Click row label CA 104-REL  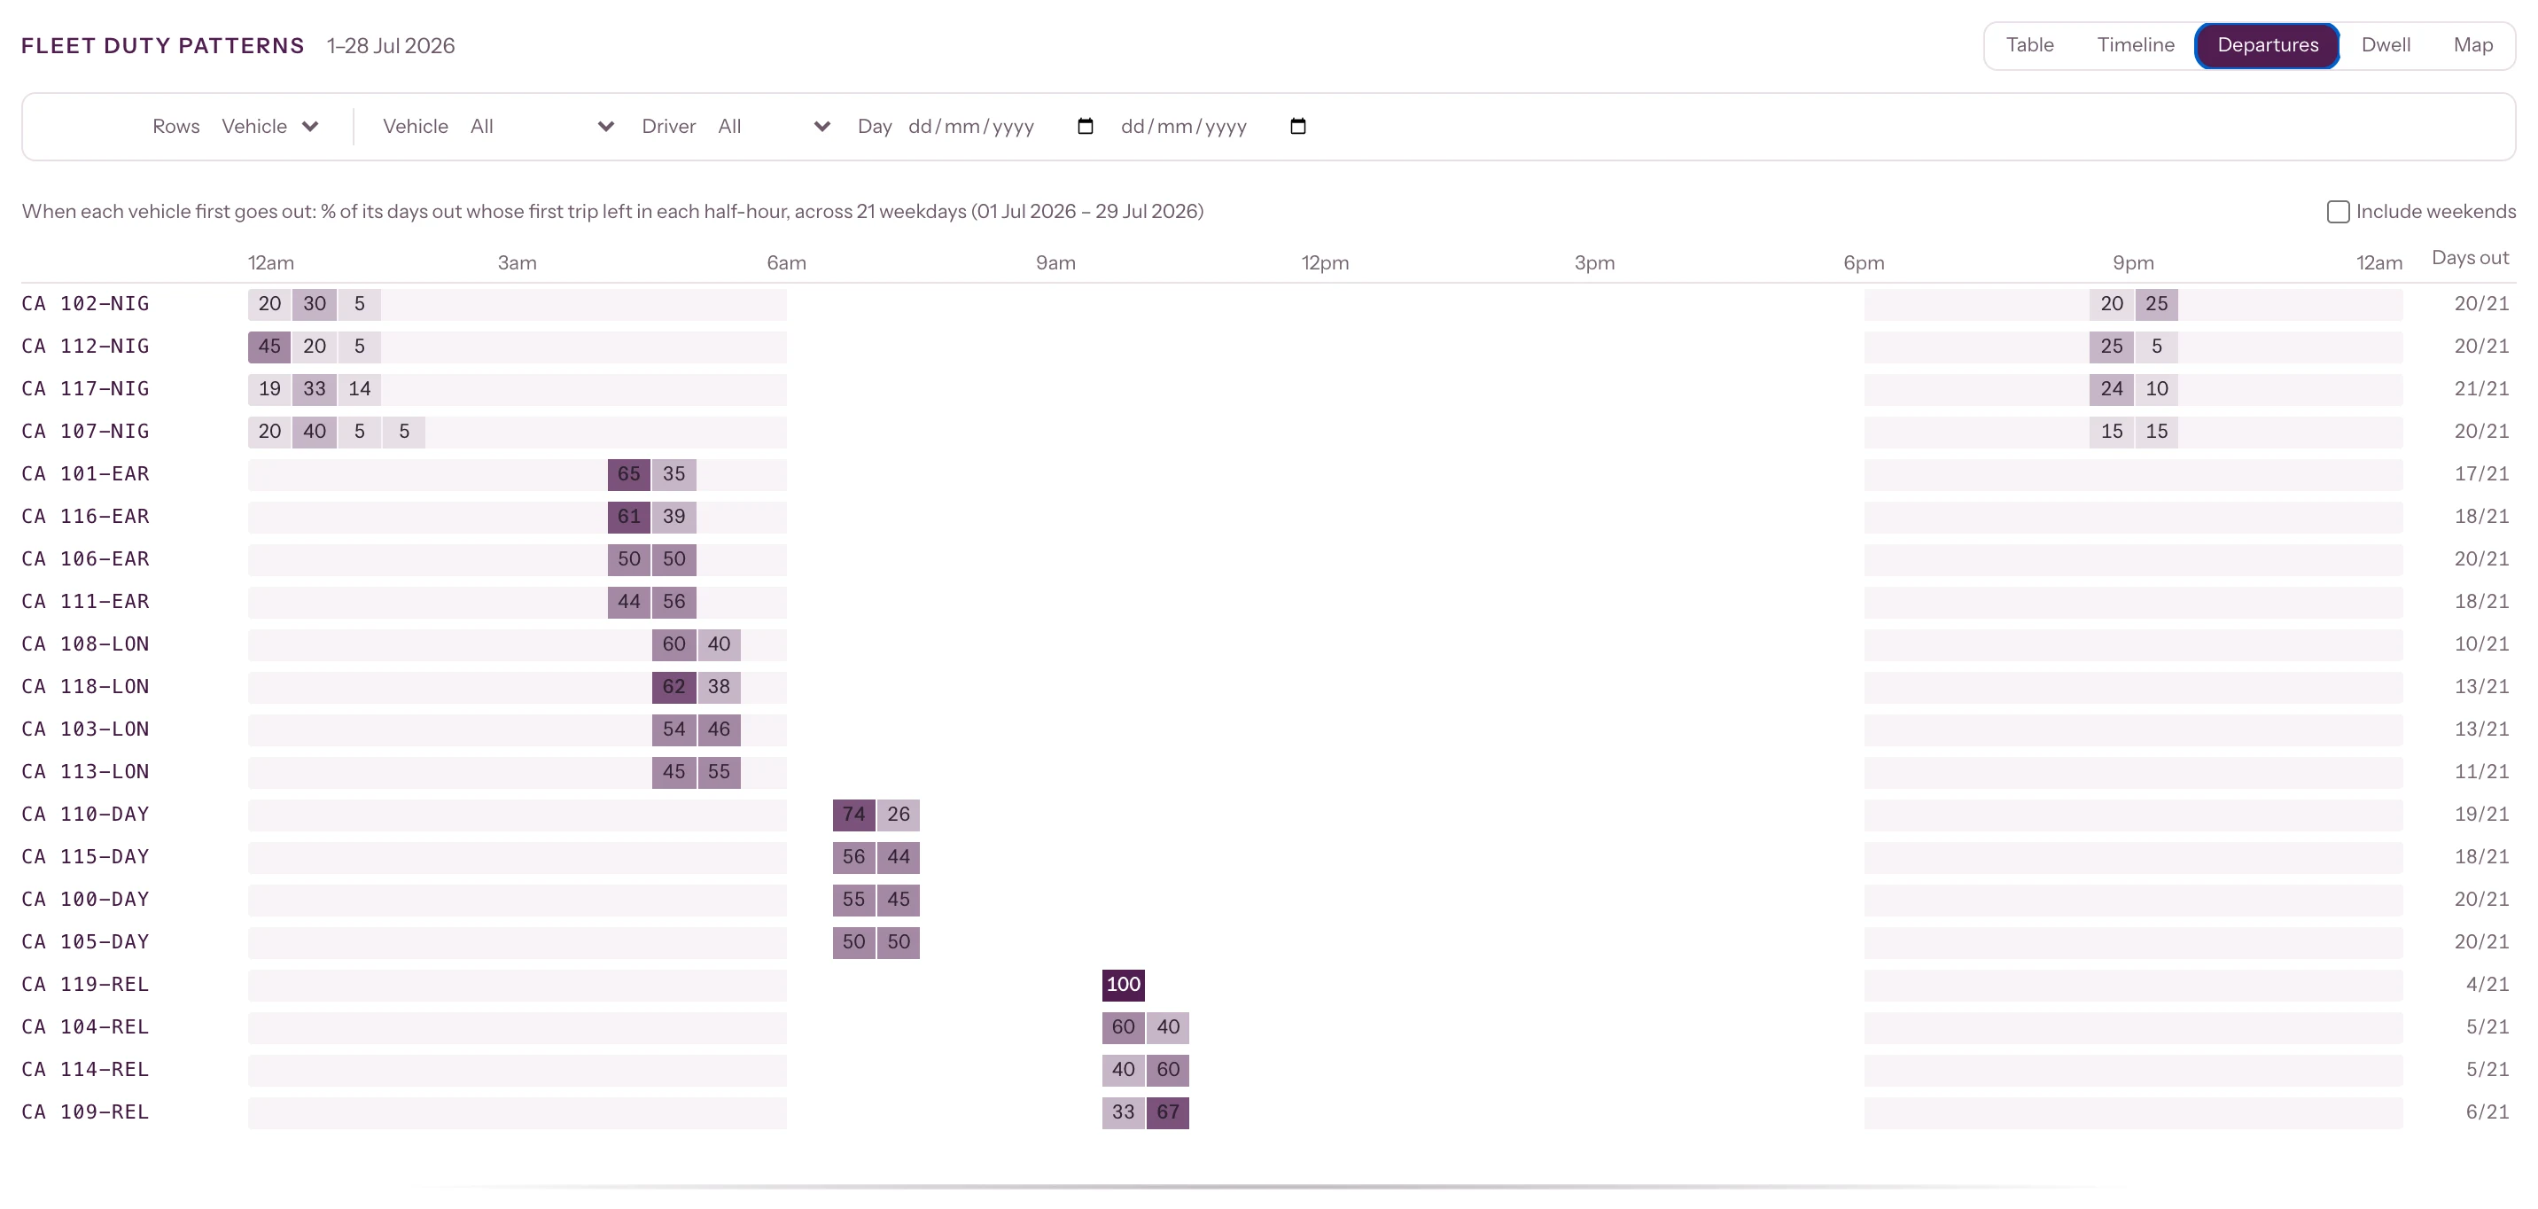[x=86, y=1026]
